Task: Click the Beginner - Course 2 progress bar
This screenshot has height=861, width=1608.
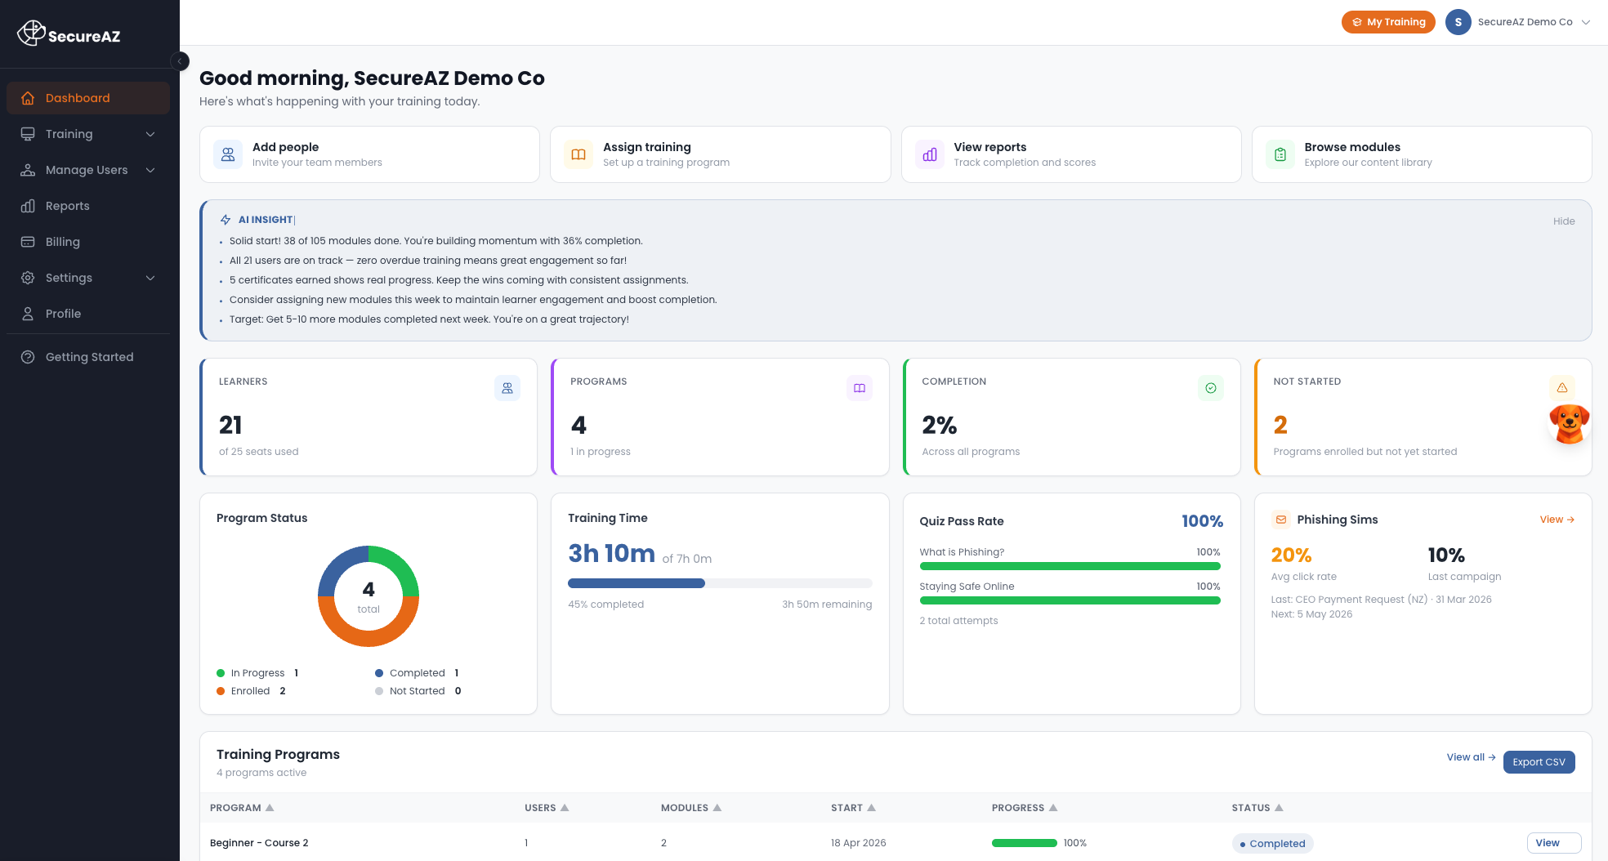Action: pos(1025,843)
